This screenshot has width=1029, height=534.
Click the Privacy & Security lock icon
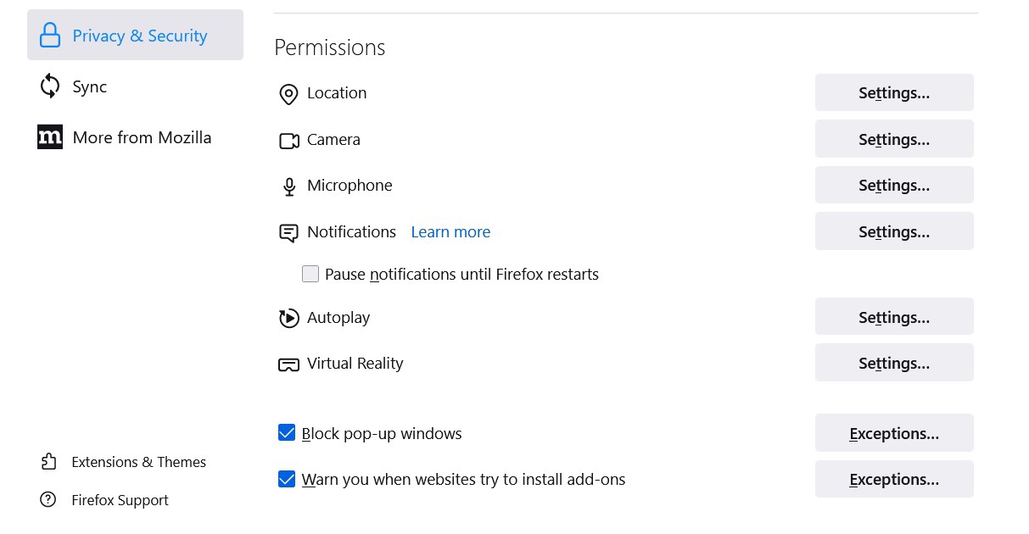point(50,36)
